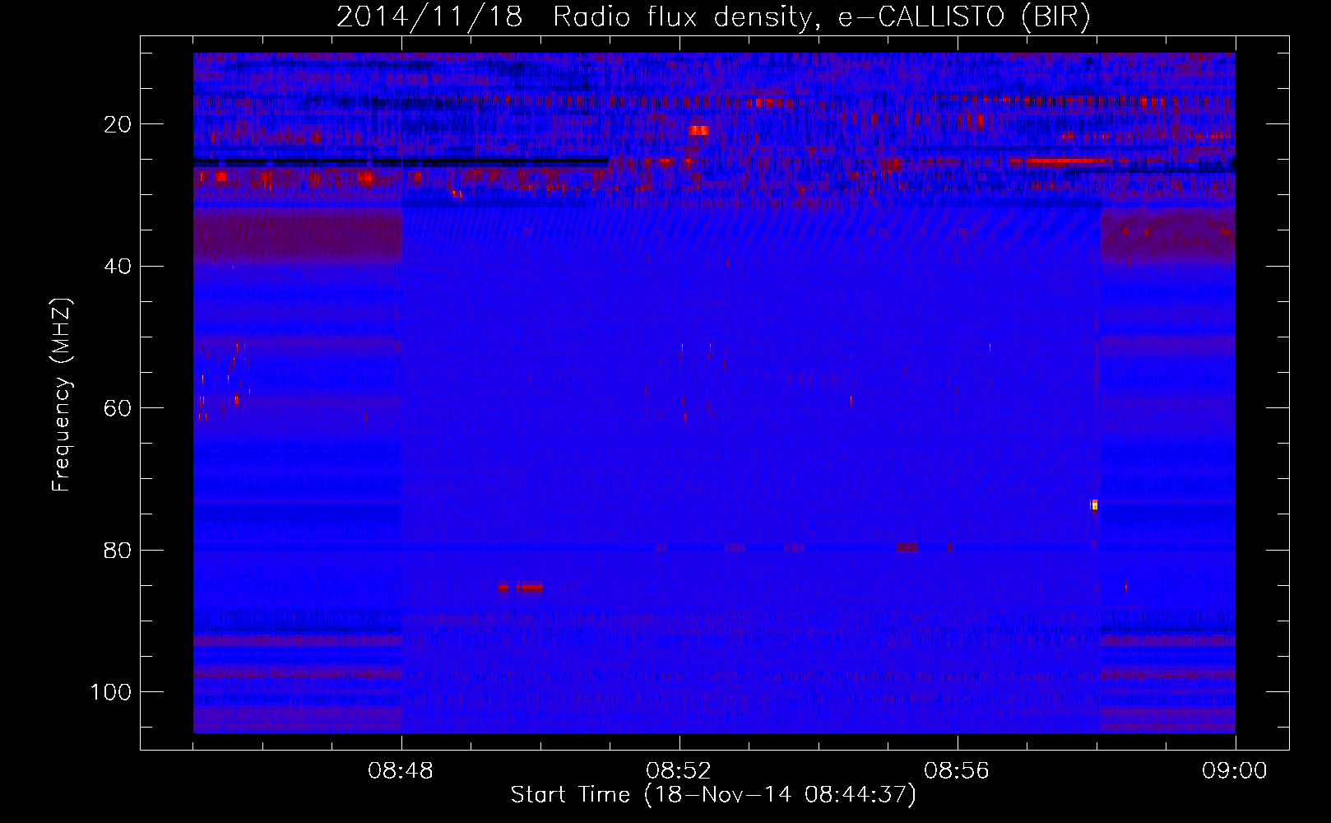Click the bright yellow burst near 74 MHz
The width and height of the screenshot is (1331, 823).
[1094, 504]
